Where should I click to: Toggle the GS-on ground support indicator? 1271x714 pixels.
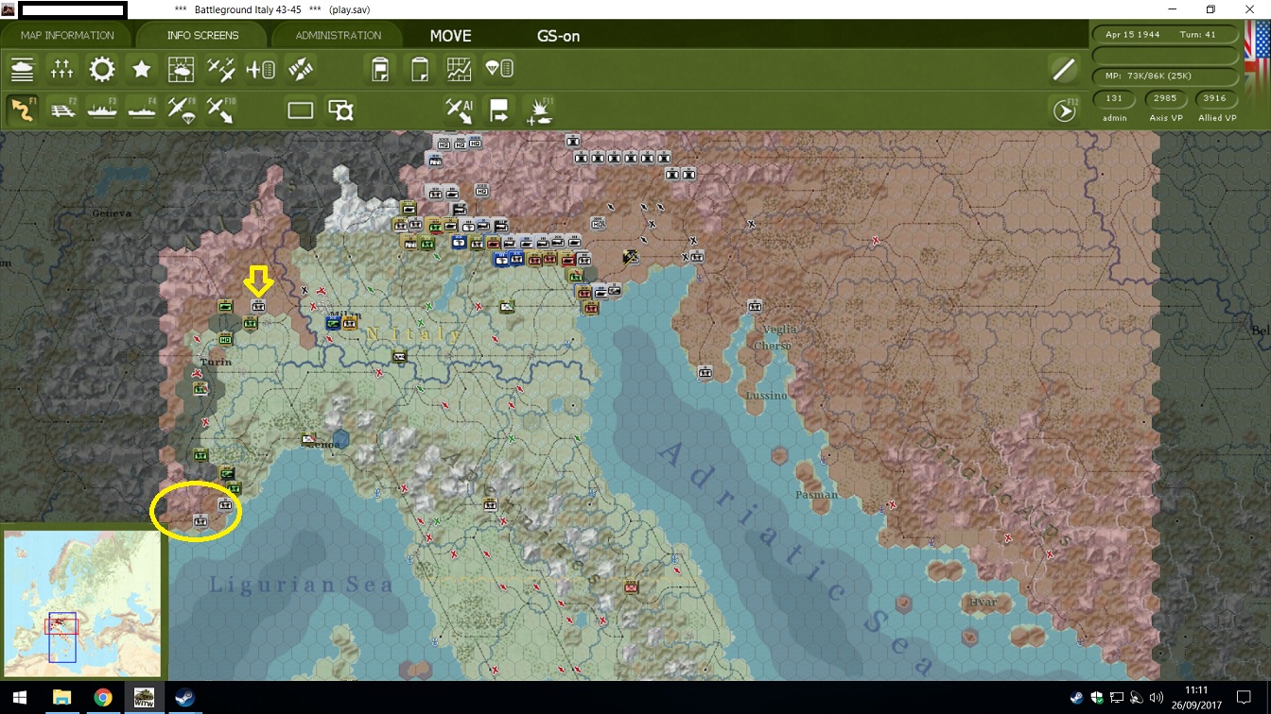[x=559, y=37]
